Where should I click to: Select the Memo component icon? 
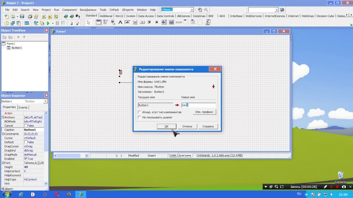click(x=135, y=22)
